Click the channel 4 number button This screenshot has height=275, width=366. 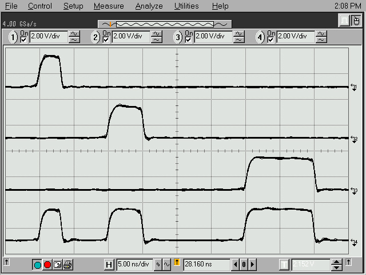pyautogui.click(x=261, y=37)
